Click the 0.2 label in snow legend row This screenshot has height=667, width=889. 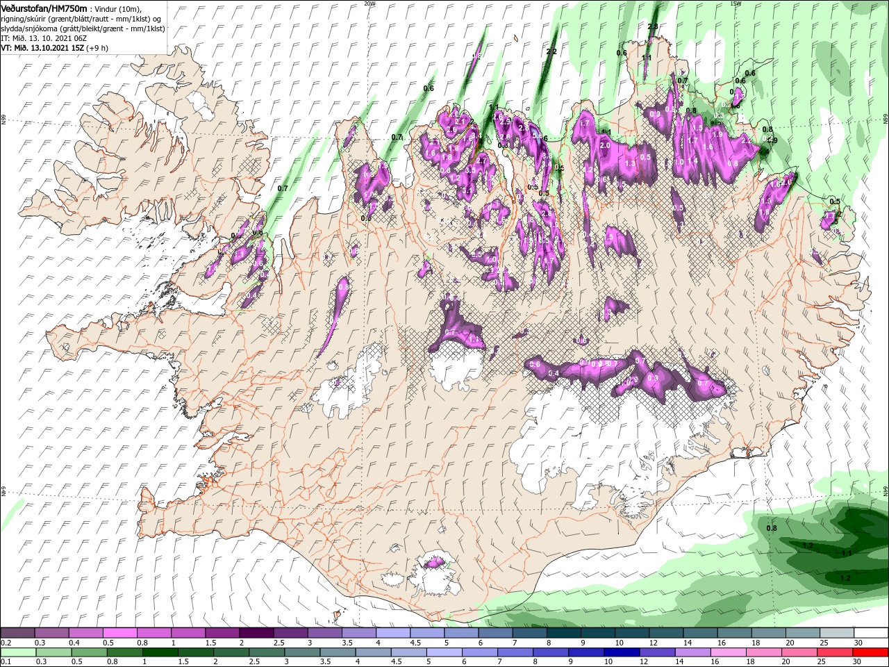pyautogui.click(x=6, y=643)
